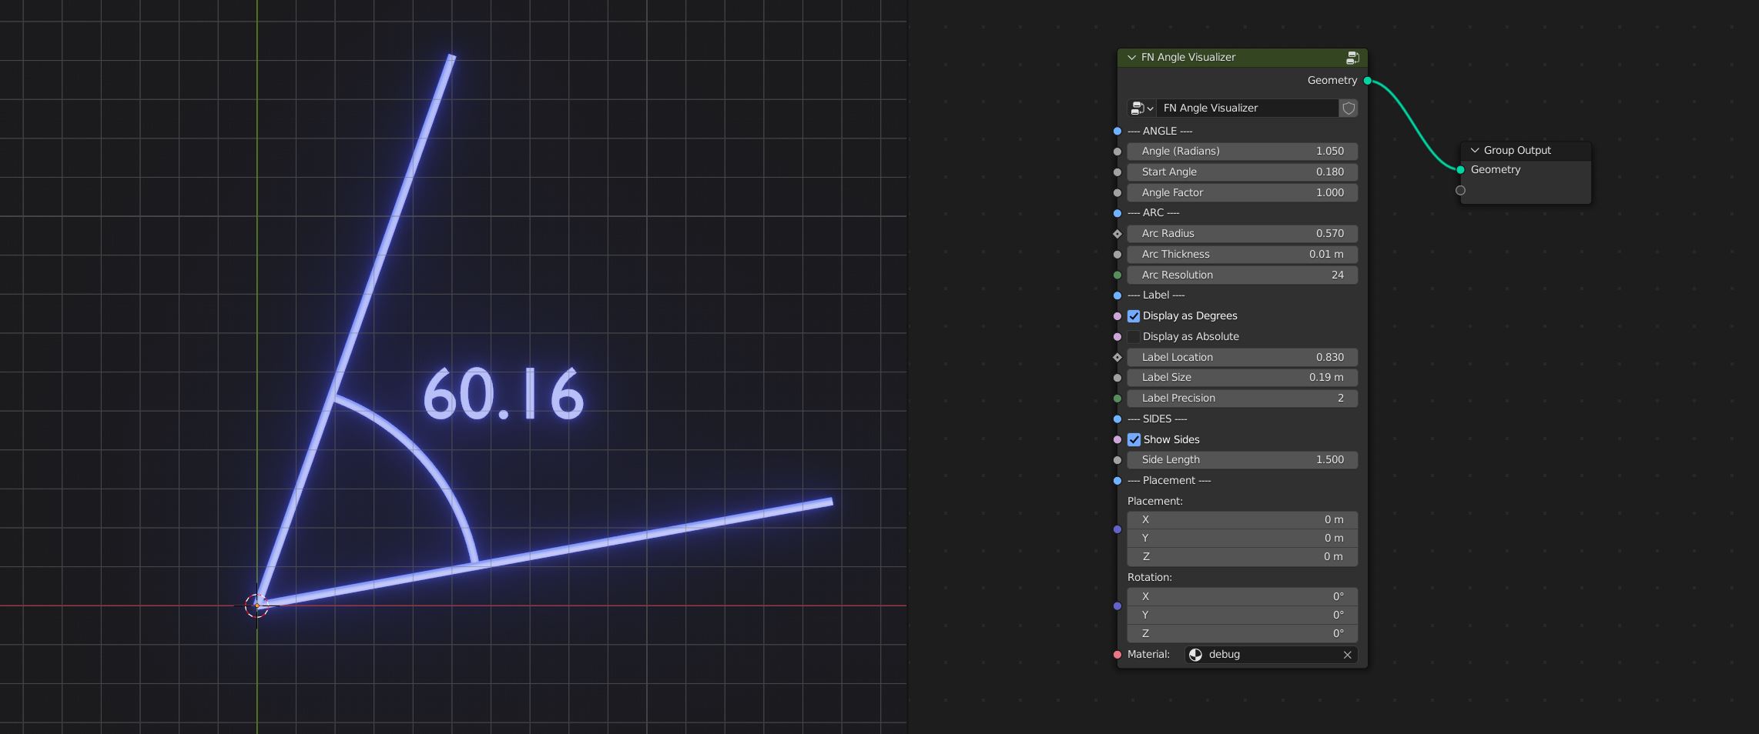
Task: Click the Label Location diamond socket
Action: coord(1117,358)
